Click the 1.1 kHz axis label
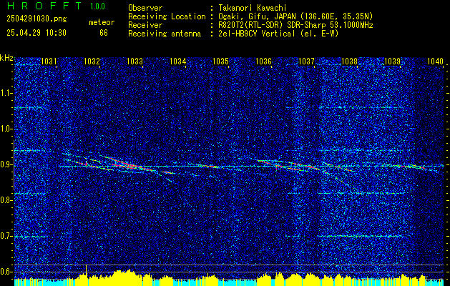450x286 pixels. [6, 93]
